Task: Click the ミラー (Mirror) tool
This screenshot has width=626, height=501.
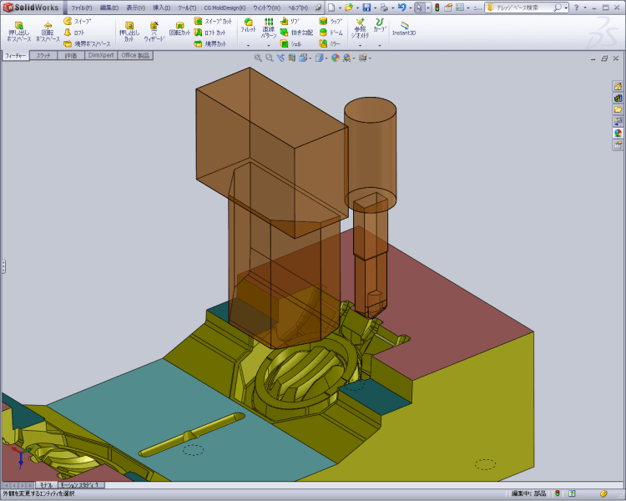Action: tap(330, 43)
